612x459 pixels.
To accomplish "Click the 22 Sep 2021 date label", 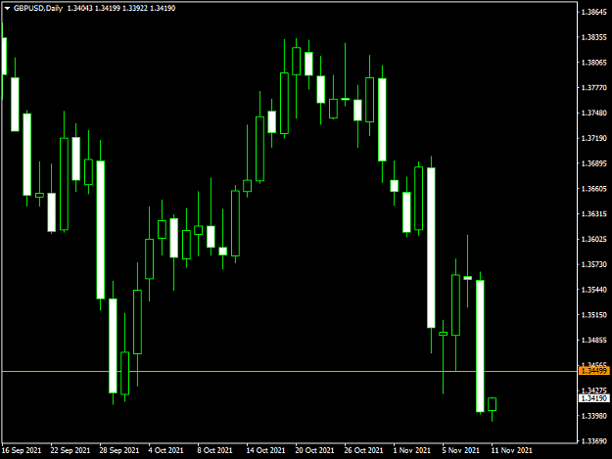I will tap(71, 450).
